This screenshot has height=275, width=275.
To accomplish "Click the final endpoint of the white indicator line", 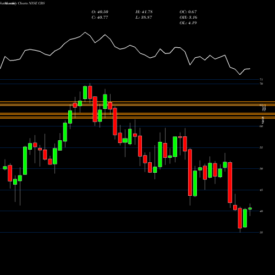I will [250, 69].
